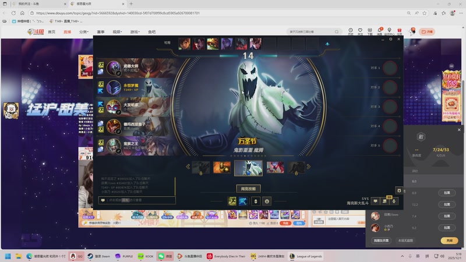Image resolution: width=466 pixels, height=262 pixels.
Task: Toggle the 拼 pinyin input mode
Action: click(427, 256)
